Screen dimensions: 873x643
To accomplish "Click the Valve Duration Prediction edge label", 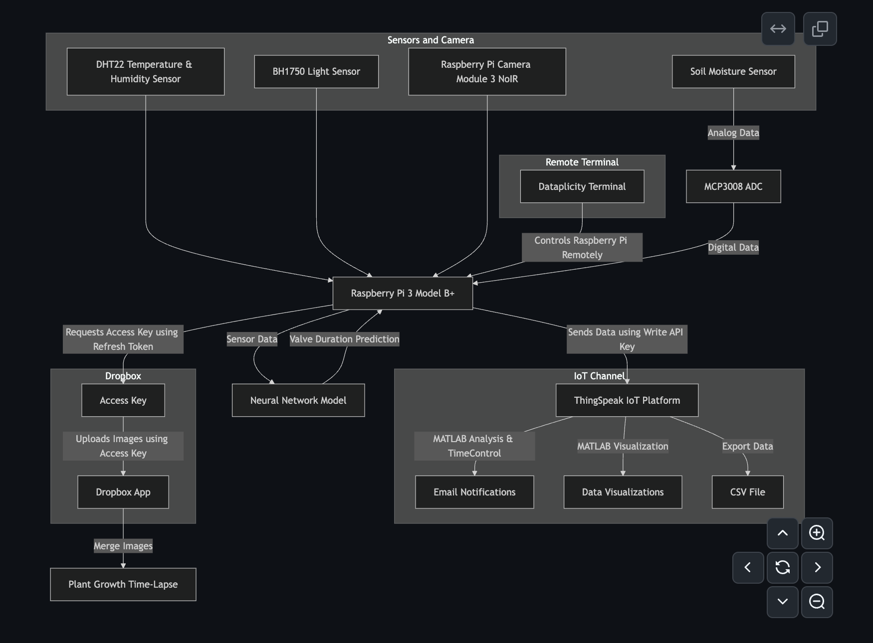I will (x=344, y=339).
